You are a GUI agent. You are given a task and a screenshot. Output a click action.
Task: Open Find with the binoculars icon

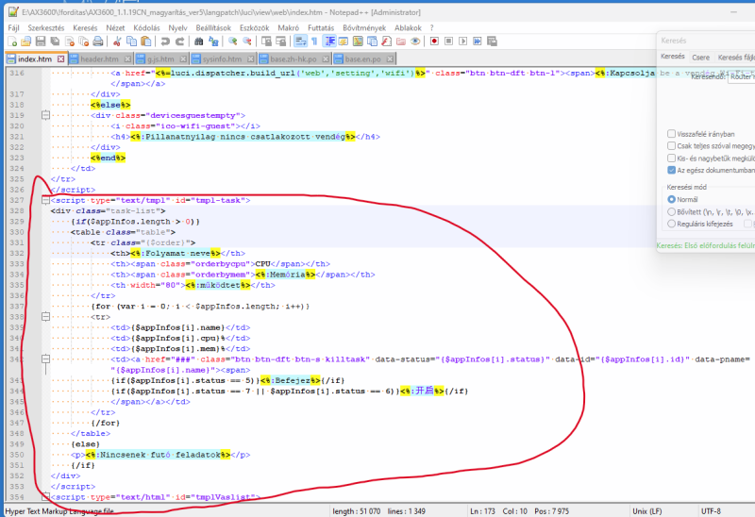tap(199, 42)
